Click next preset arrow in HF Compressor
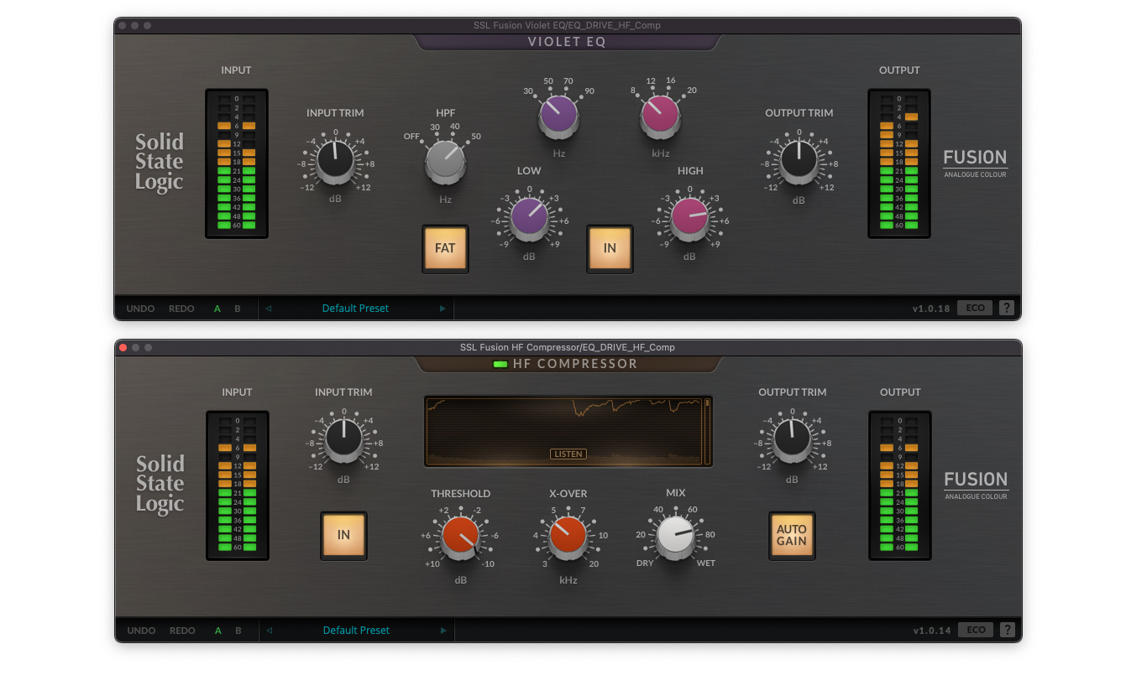Screen dimensions: 1126x675 (443, 631)
